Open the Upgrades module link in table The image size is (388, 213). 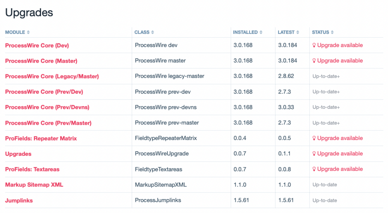tap(18, 154)
